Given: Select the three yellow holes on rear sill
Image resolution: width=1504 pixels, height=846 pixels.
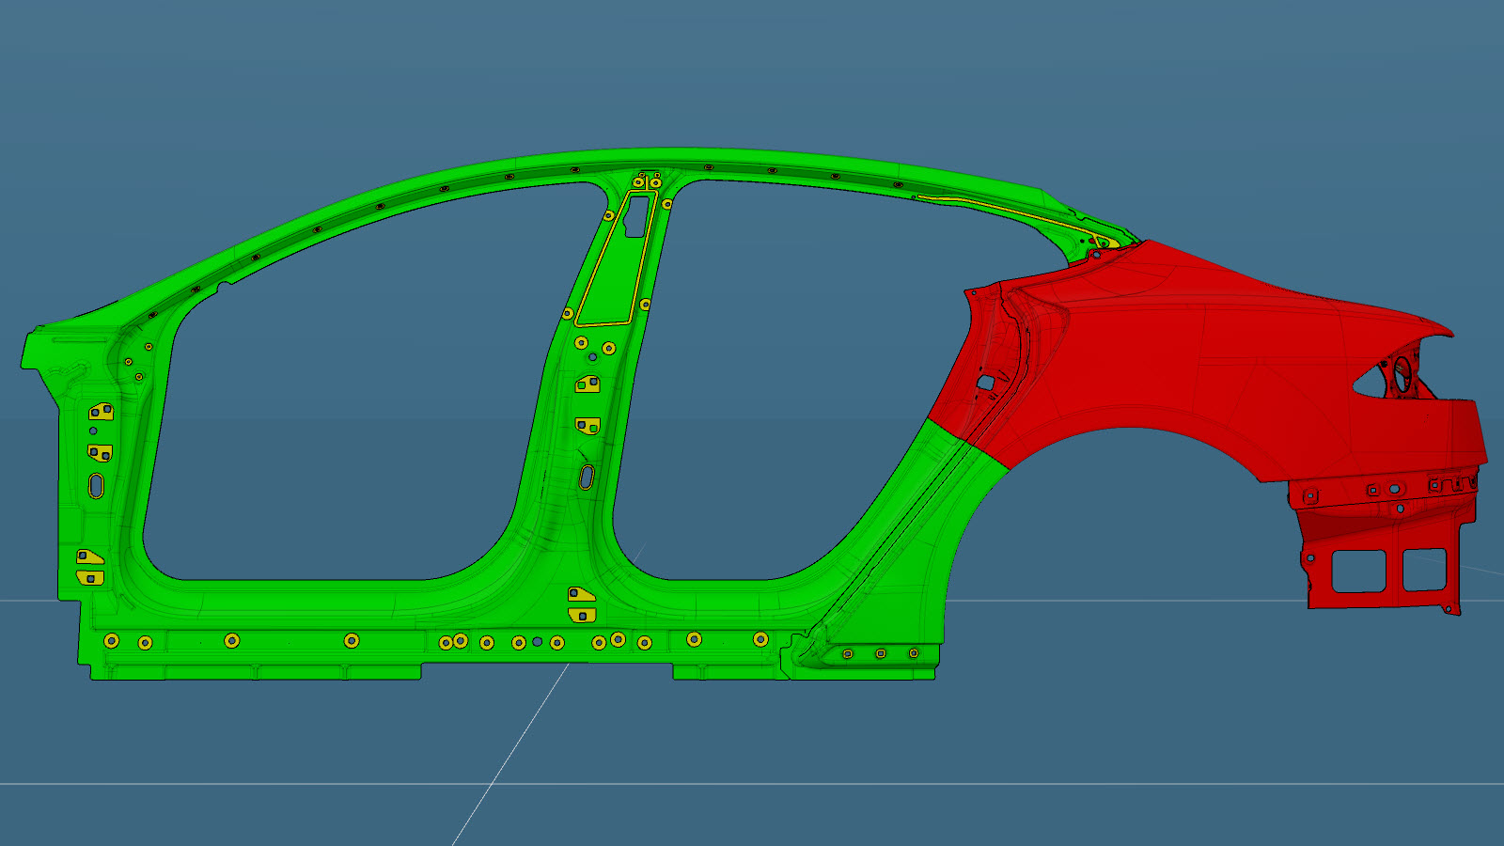Looking at the screenshot, I should coord(880,653).
